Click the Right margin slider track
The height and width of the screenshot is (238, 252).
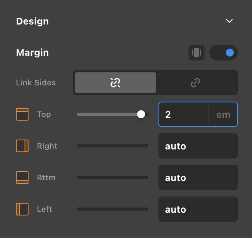tap(113, 146)
